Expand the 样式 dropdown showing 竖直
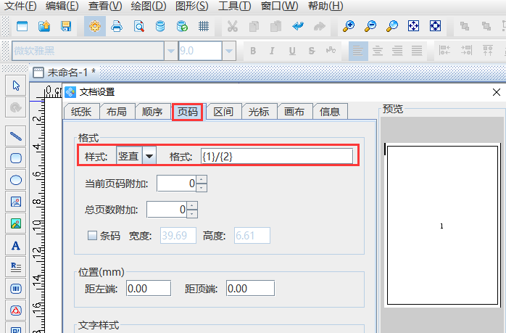Image resolution: width=506 pixels, height=333 pixels. click(149, 156)
